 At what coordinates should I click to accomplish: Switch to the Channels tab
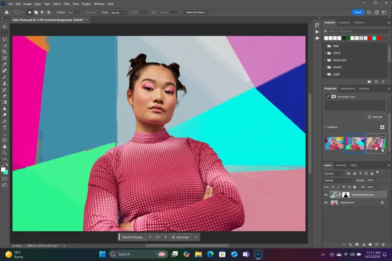click(x=341, y=165)
